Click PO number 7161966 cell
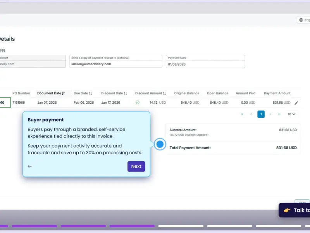 [x=19, y=103]
